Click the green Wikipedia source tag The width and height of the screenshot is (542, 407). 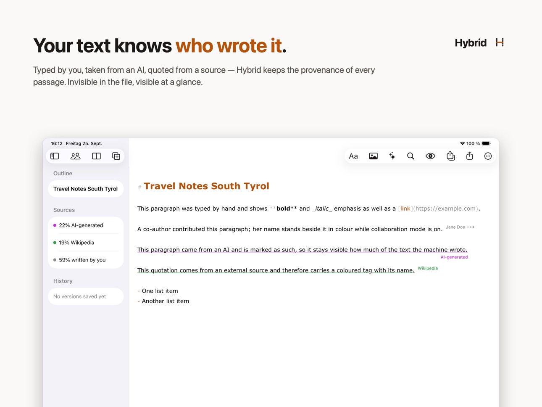(x=428, y=268)
